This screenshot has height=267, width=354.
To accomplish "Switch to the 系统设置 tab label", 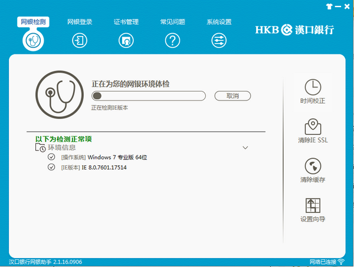I will click(219, 22).
